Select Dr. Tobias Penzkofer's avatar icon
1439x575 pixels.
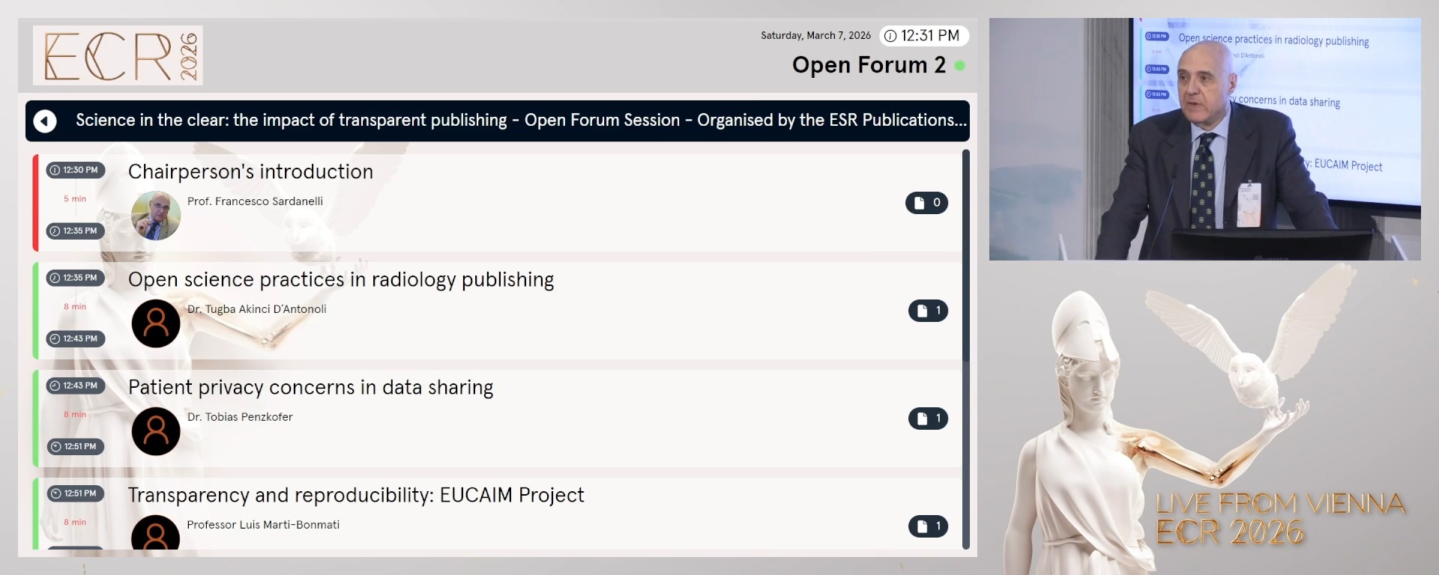[156, 431]
